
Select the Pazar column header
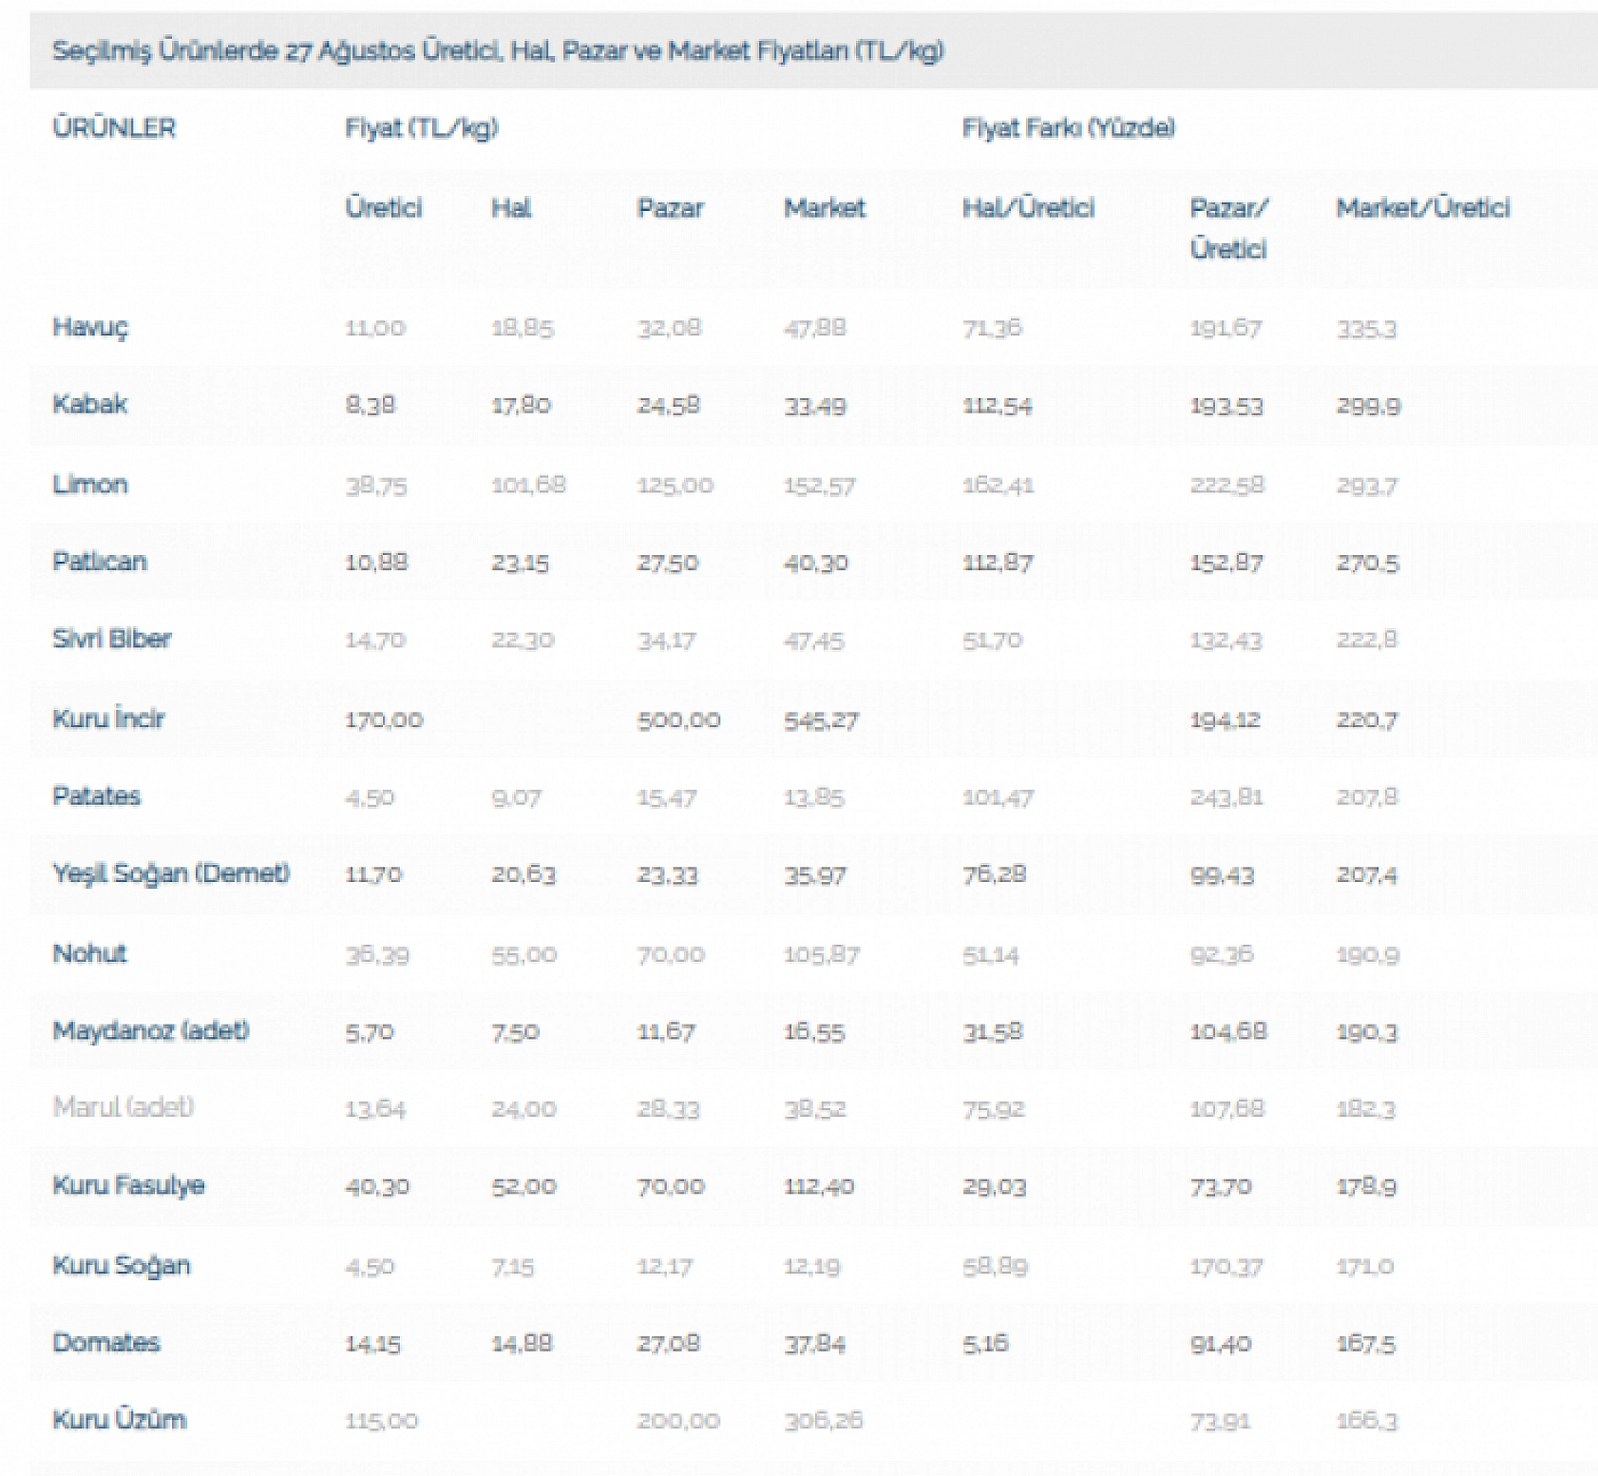[x=670, y=208]
